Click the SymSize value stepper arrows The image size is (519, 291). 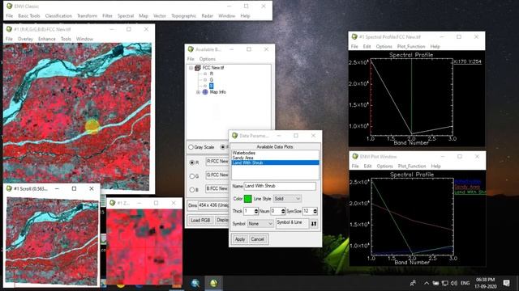tap(315, 211)
